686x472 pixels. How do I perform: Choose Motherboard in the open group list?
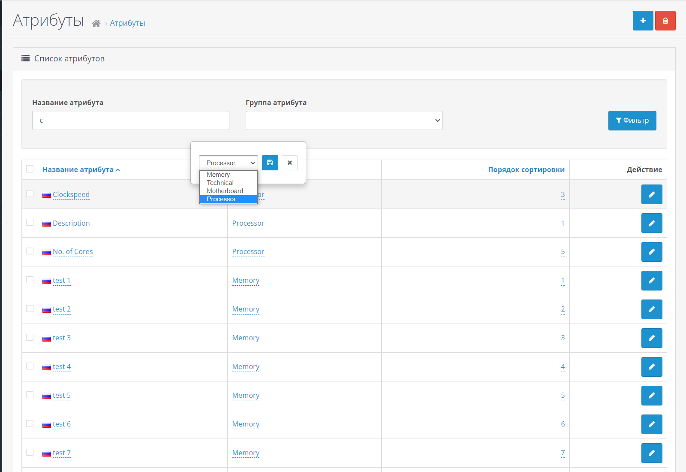tap(228, 191)
